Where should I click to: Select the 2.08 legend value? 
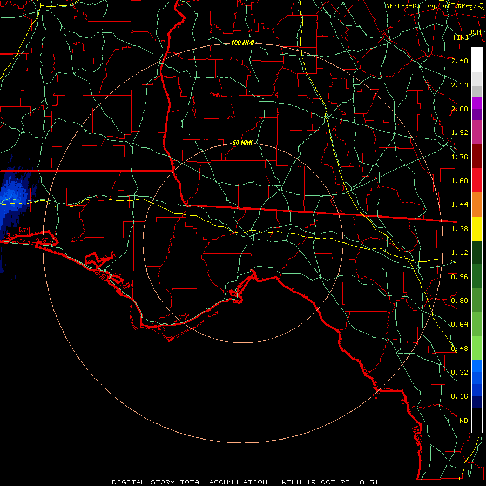(460, 109)
